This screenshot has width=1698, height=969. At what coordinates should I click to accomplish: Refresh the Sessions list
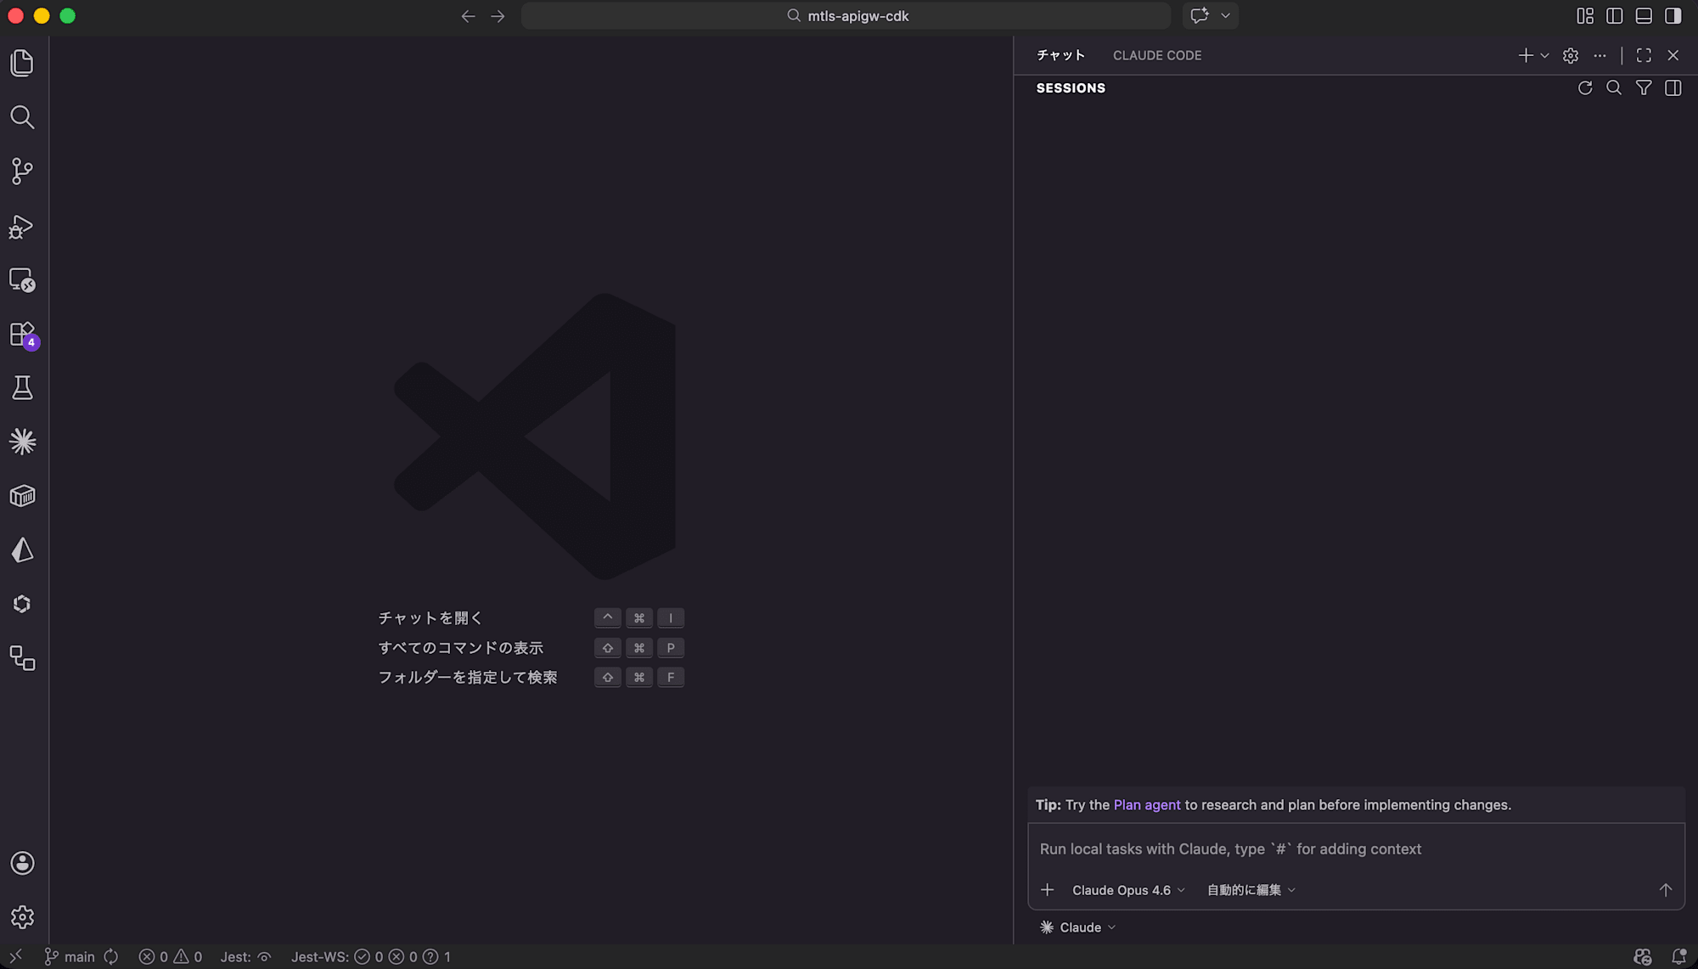pos(1584,88)
